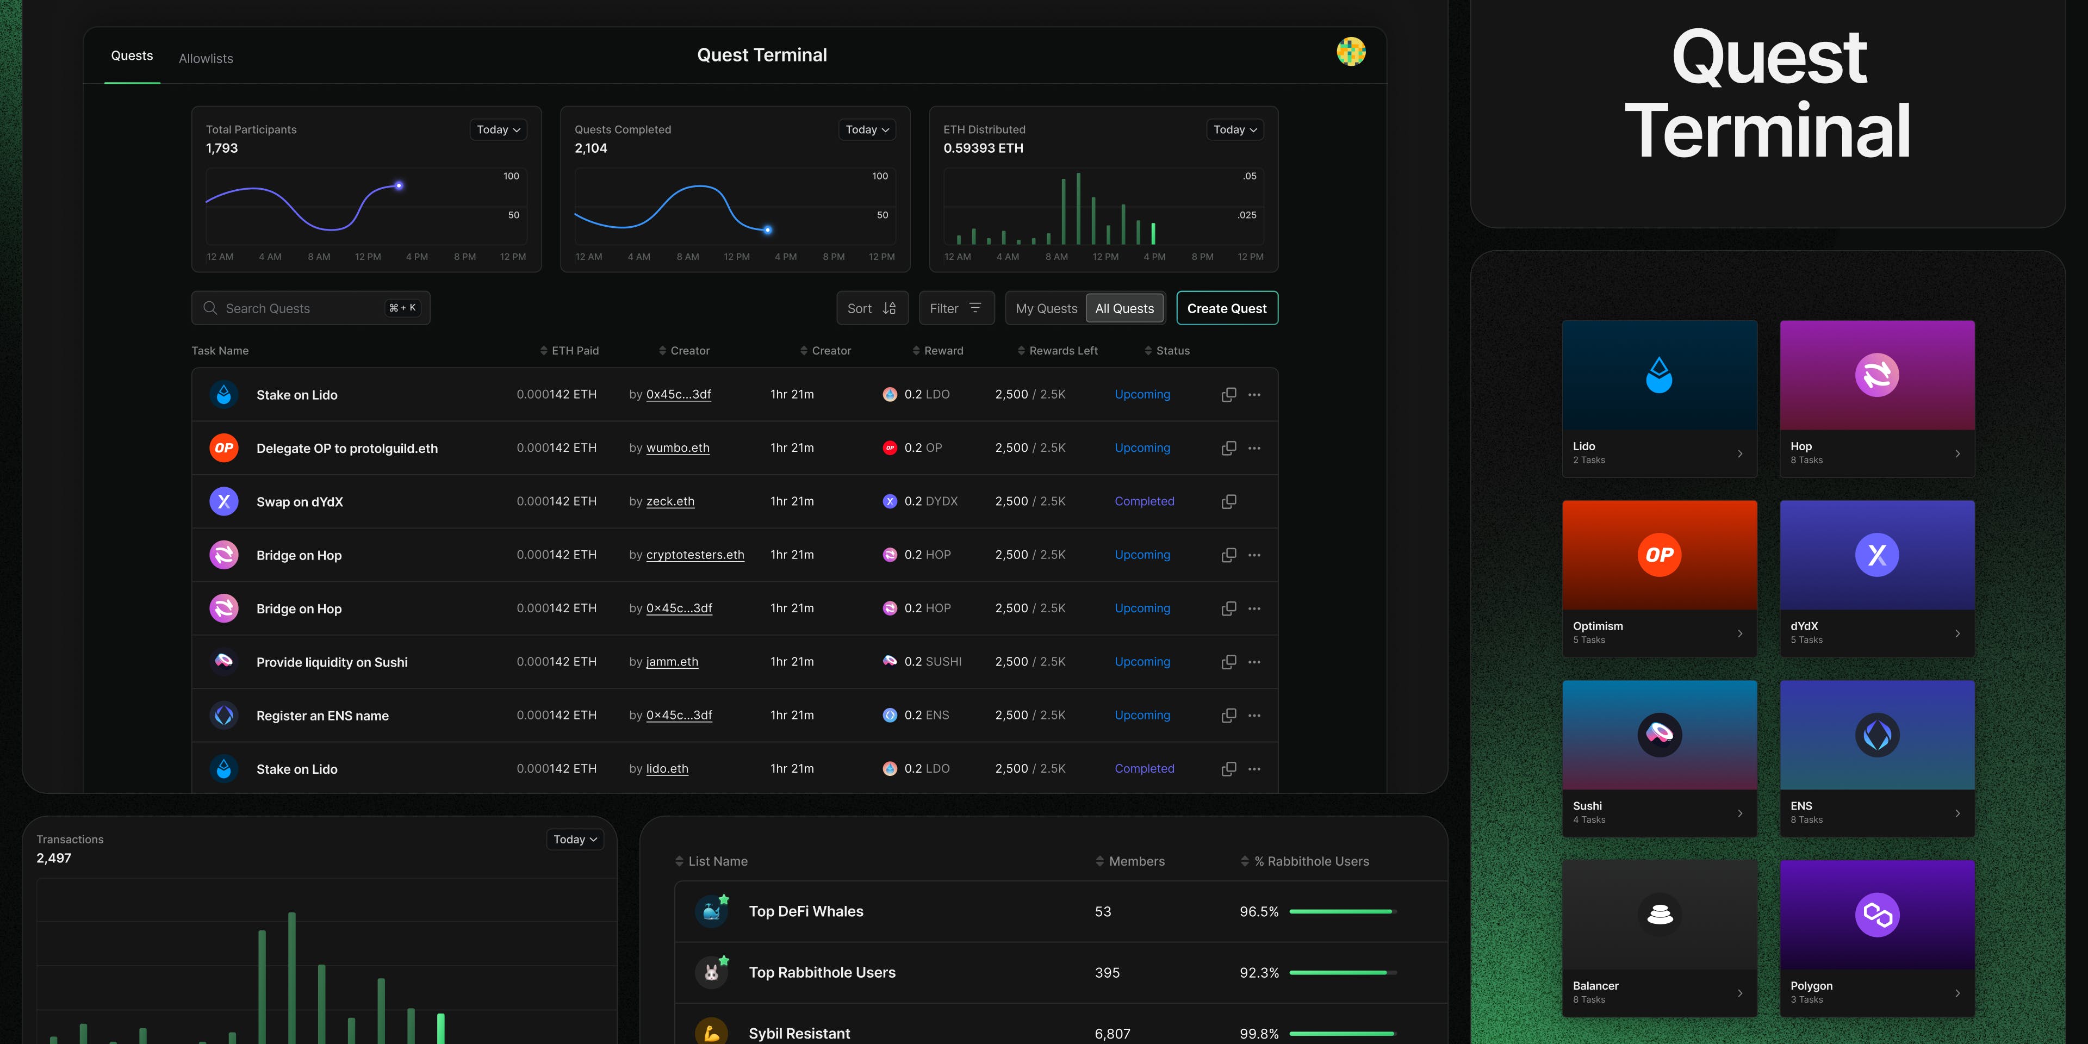Image resolution: width=2088 pixels, height=1044 pixels.
Task: Expand the Optimism card chevron
Action: (1740, 634)
